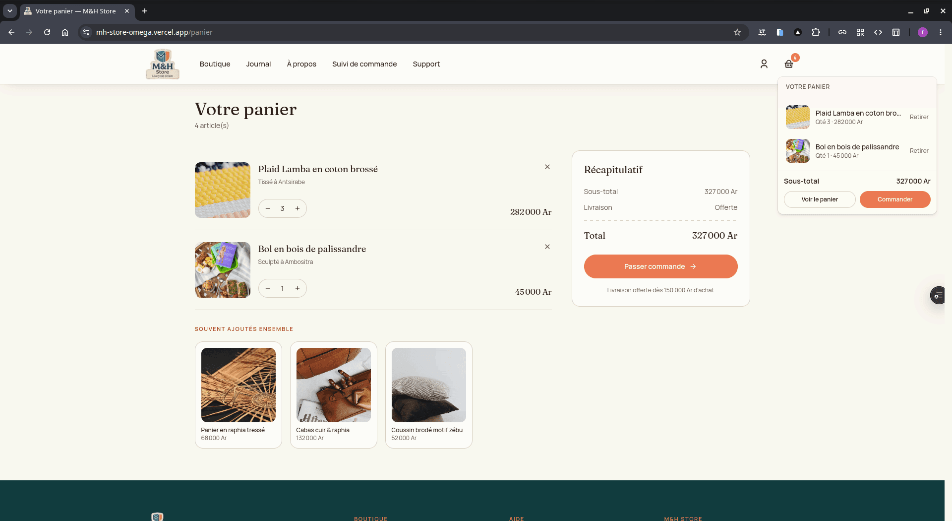Open the Panier en raphia tressé card
The height and width of the screenshot is (521, 952).
pyautogui.click(x=238, y=395)
